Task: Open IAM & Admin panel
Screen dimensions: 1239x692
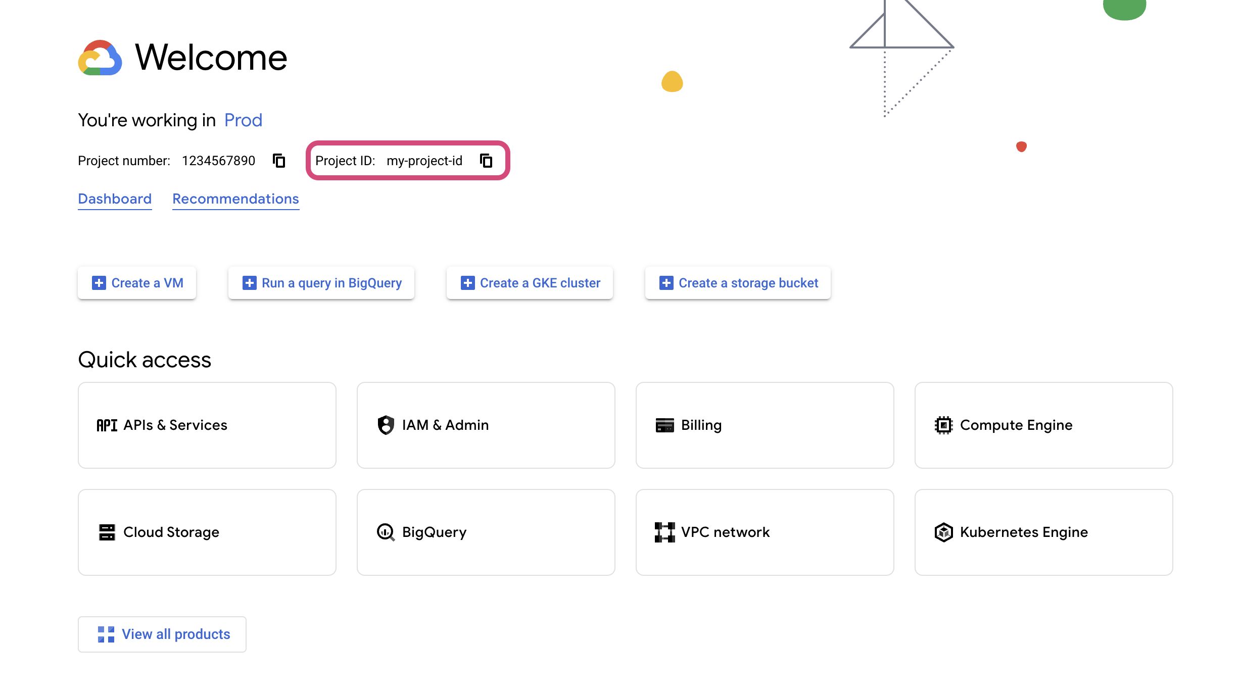Action: pos(486,425)
